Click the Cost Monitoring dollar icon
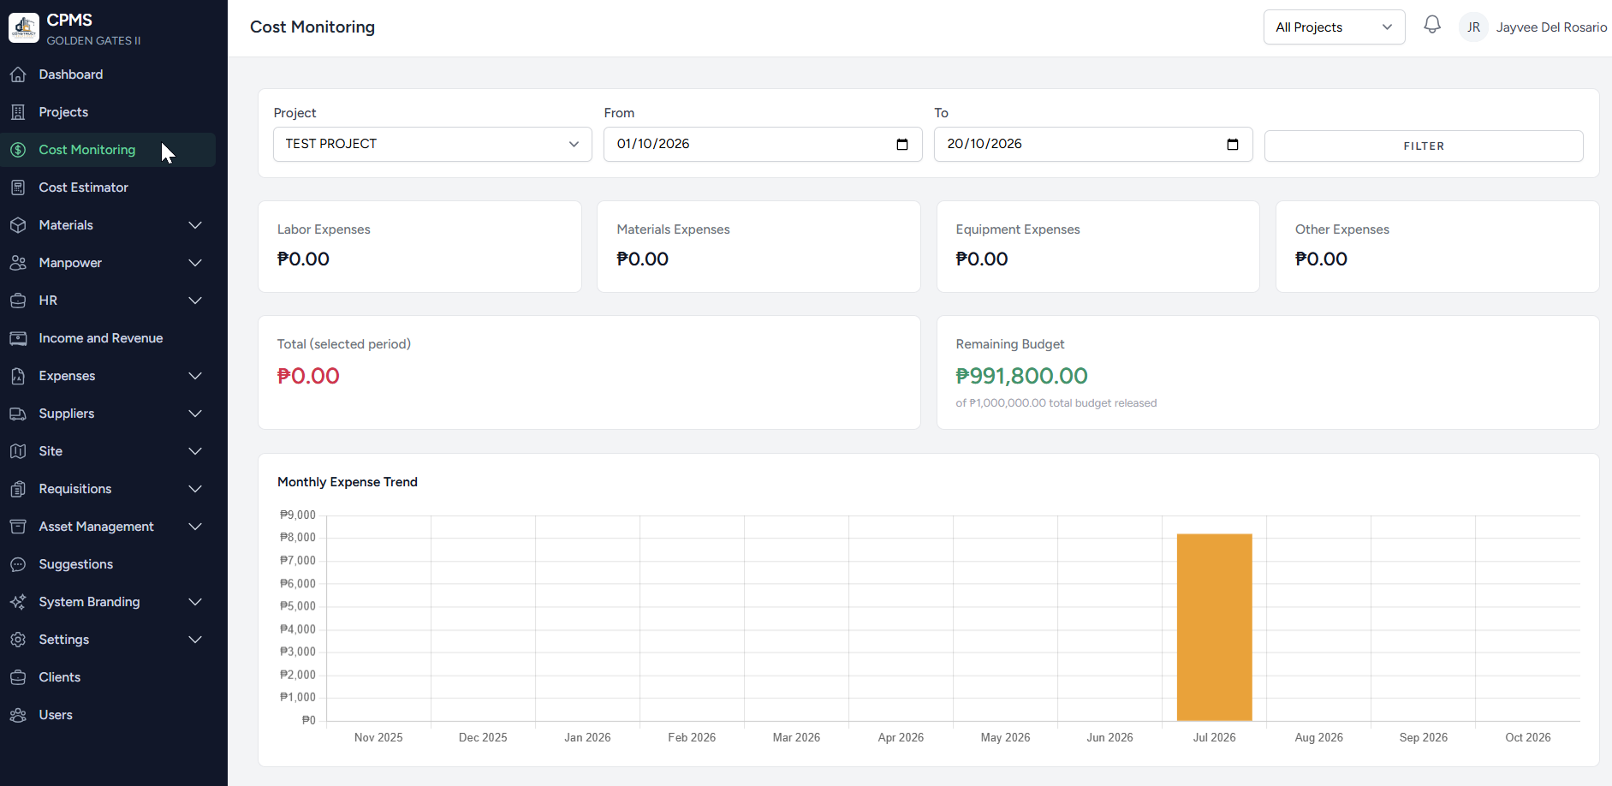 click(x=18, y=150)
